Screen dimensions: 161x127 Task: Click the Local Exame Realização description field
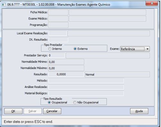pyautogui.click(x=109, y=33)
